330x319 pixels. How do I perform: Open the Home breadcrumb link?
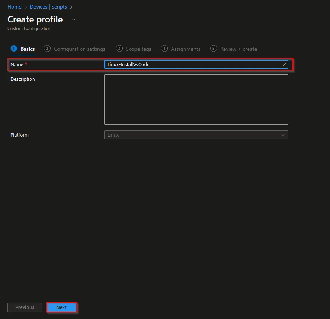tap(14, 7)
